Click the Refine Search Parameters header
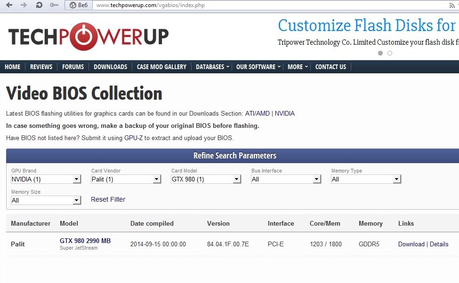 (235, 156)
